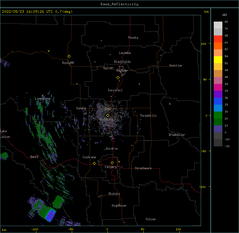
Task: Click the km unit label at top right
Action: 206,12
